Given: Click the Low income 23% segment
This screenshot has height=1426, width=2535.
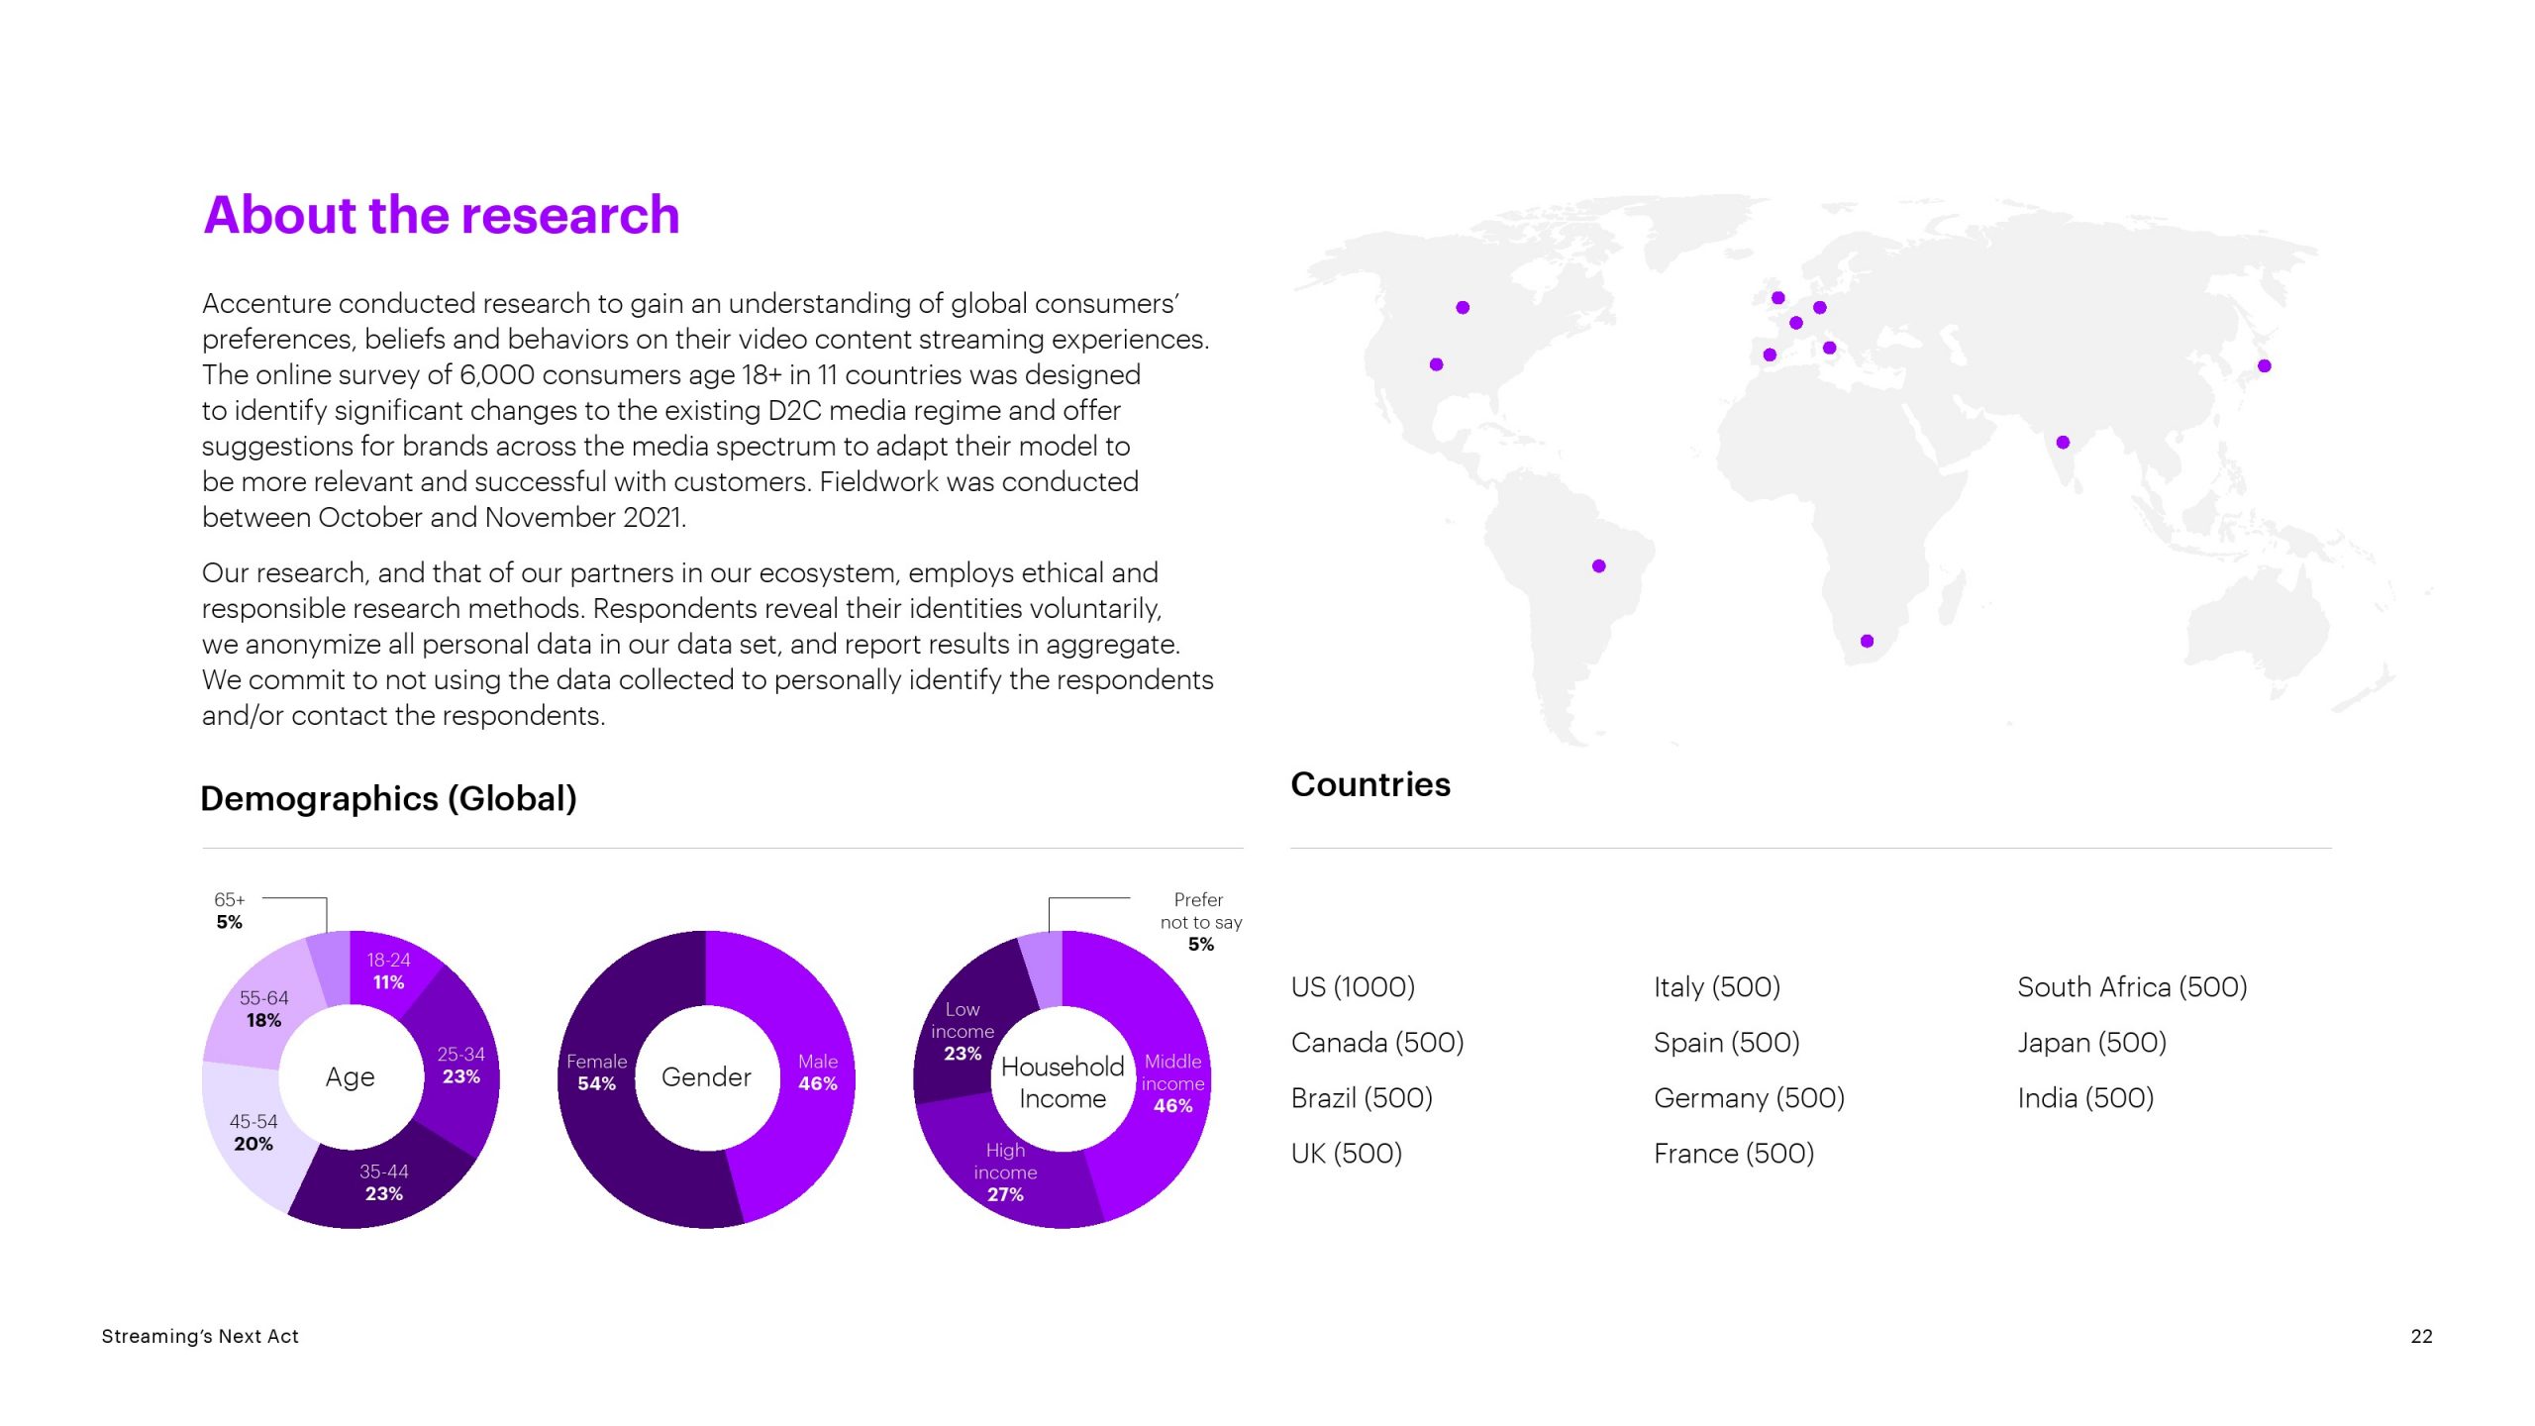Looking at the screenshot, I should (962, 1031).
